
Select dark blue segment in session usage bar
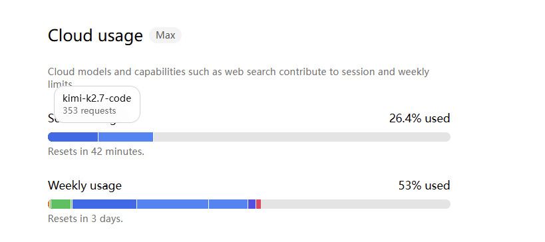pyautogui.click(x=73, y=137)
